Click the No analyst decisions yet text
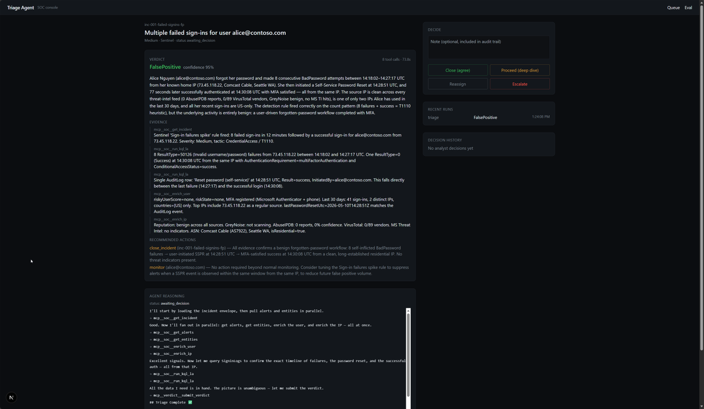 (451, 148)
